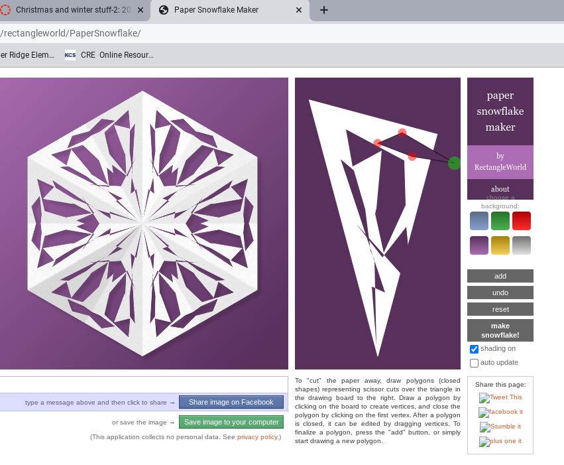Screen dimensions: 564x465
Task: Save image to your computer
Action: tap(231, 422)
